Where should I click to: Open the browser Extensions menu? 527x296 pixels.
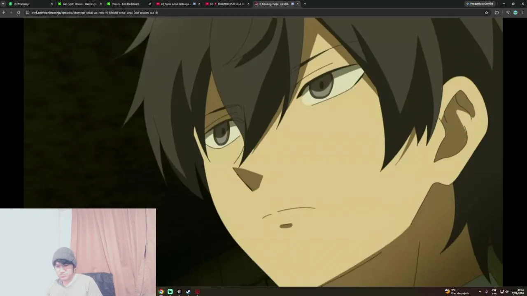coord(497,13)
